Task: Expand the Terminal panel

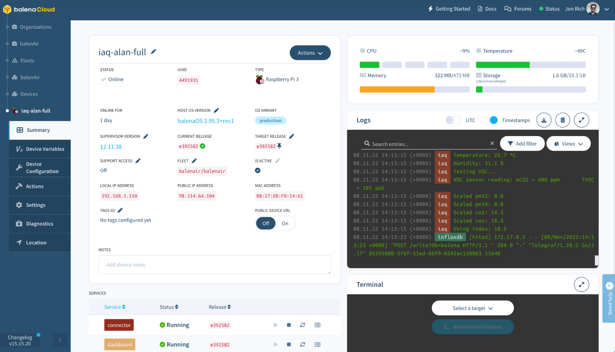Action: click(581, 284)
